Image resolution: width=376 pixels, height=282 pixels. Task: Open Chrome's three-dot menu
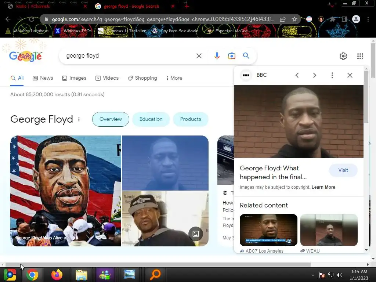tap(368, 19)
